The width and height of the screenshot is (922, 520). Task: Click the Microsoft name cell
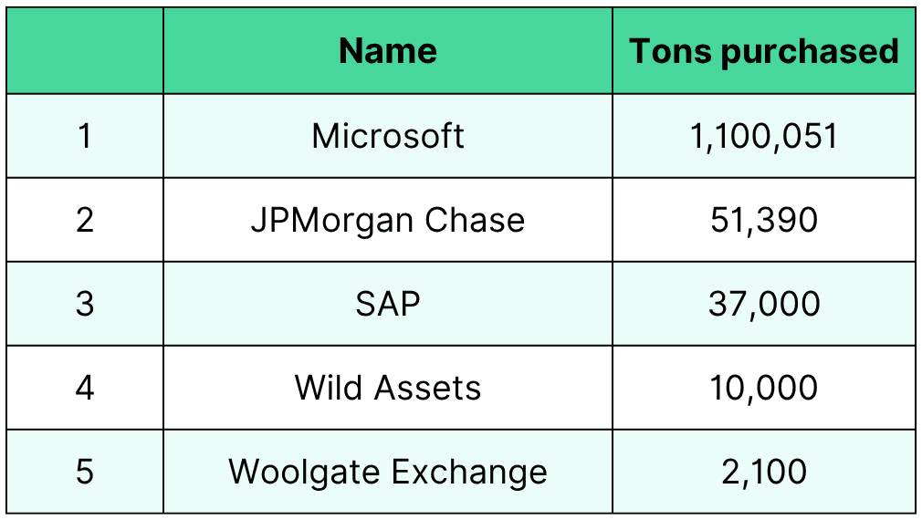pos(388,136)
